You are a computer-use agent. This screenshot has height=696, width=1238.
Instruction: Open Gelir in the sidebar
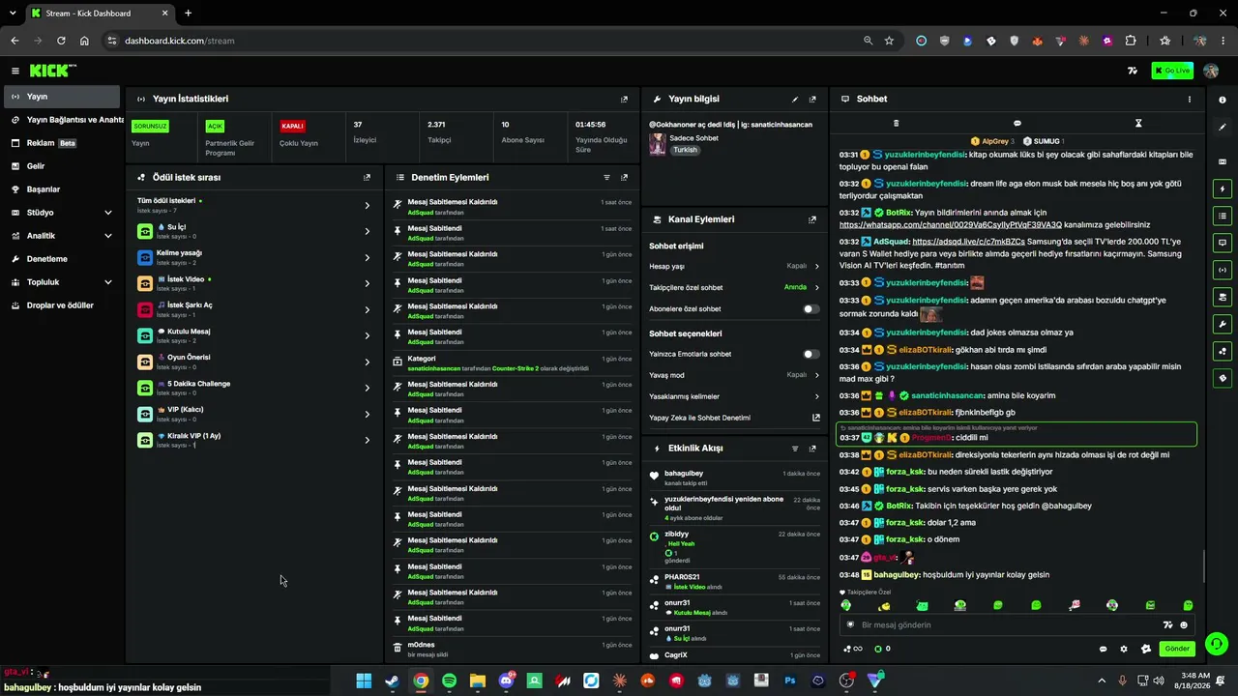point(62,166)
